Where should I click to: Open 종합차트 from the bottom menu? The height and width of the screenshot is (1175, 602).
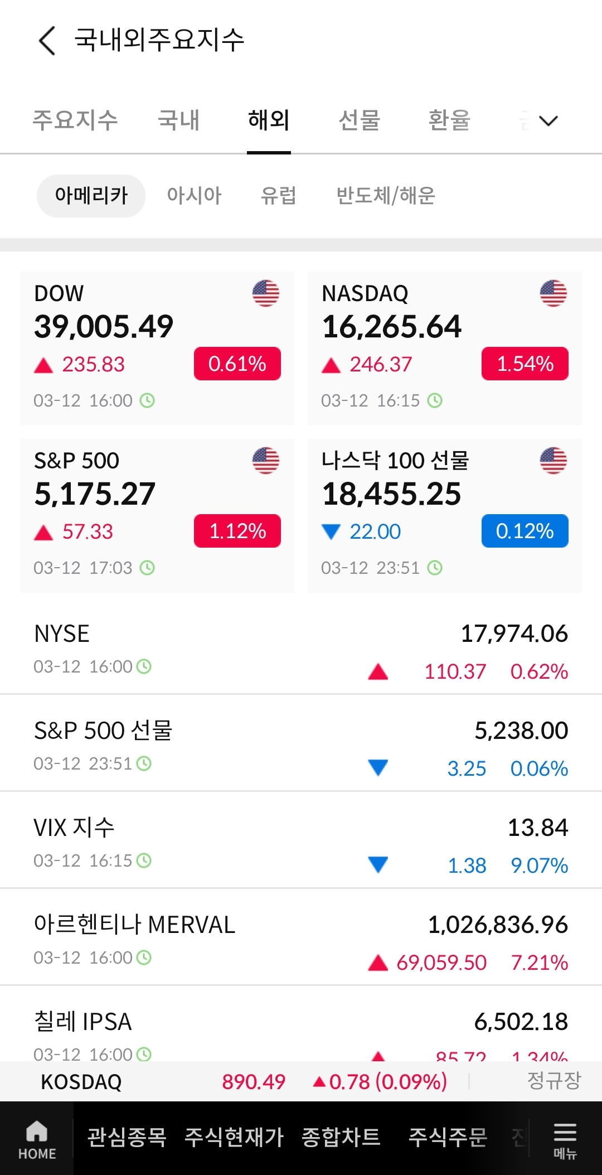(341, 1138)
